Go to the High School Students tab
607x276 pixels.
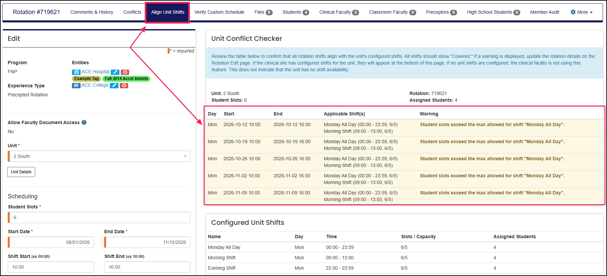tap(494, 12)
